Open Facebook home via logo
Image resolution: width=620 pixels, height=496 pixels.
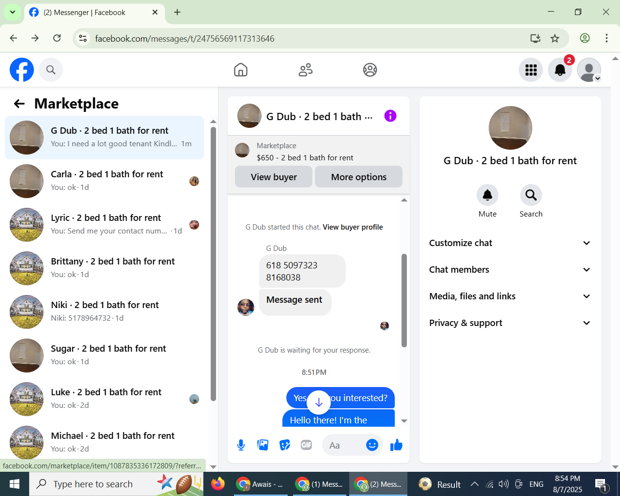[x=22, y=70]
